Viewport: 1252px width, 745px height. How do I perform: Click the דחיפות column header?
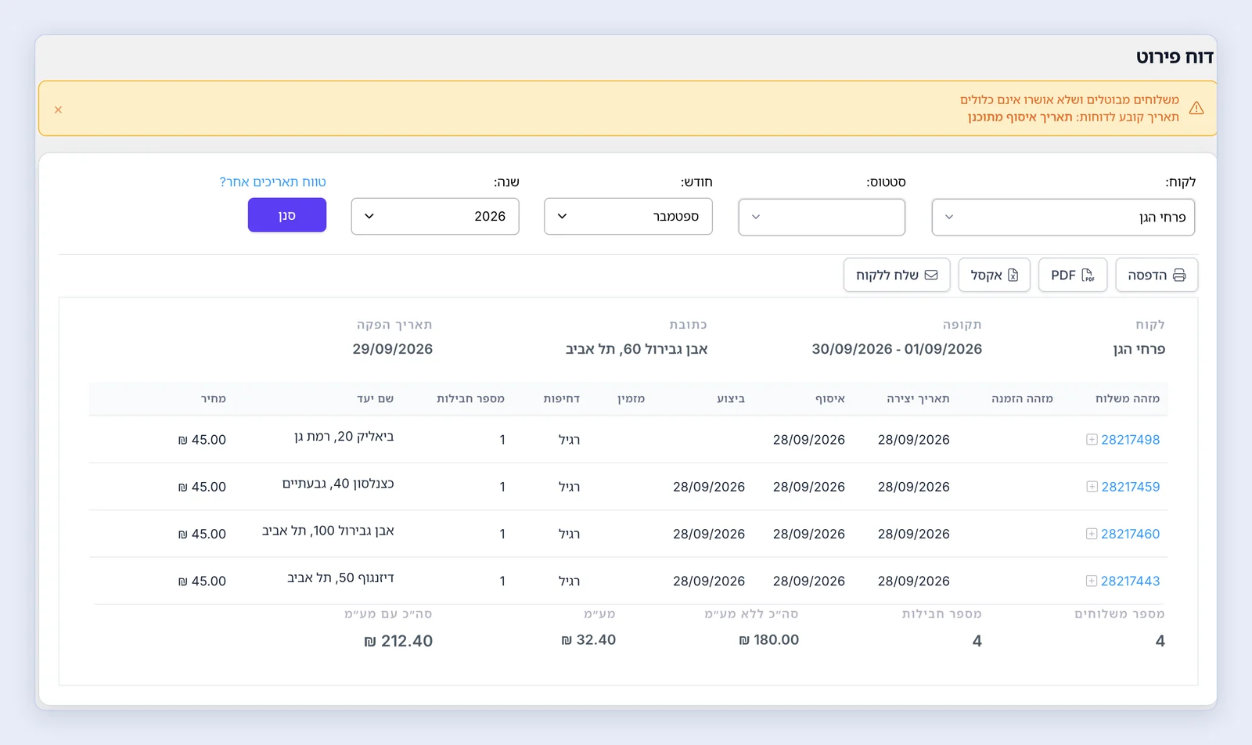(562, 398)
